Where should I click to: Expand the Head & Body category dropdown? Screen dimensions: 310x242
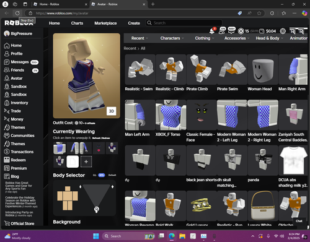pos(269,38)
